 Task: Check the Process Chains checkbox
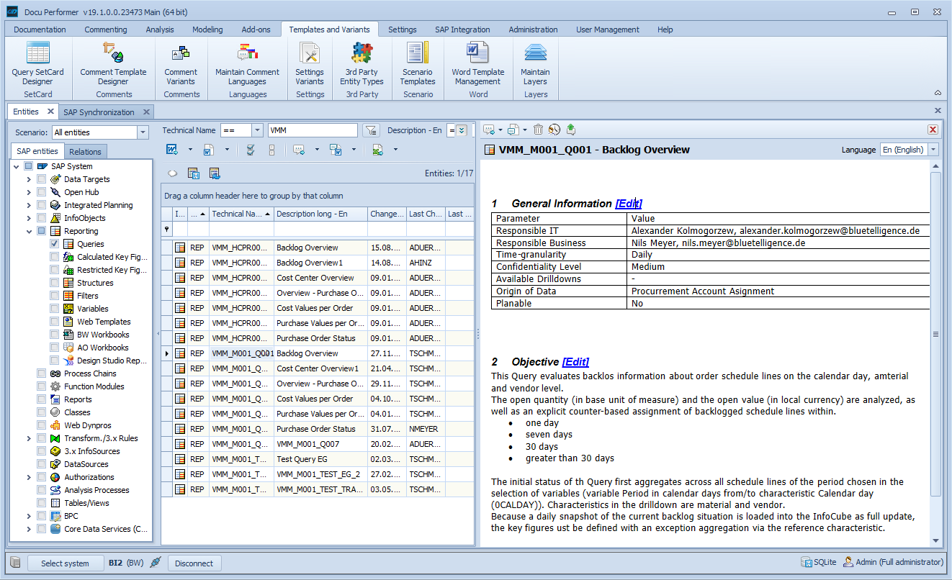pyautogui.click(x=42, y=373)
